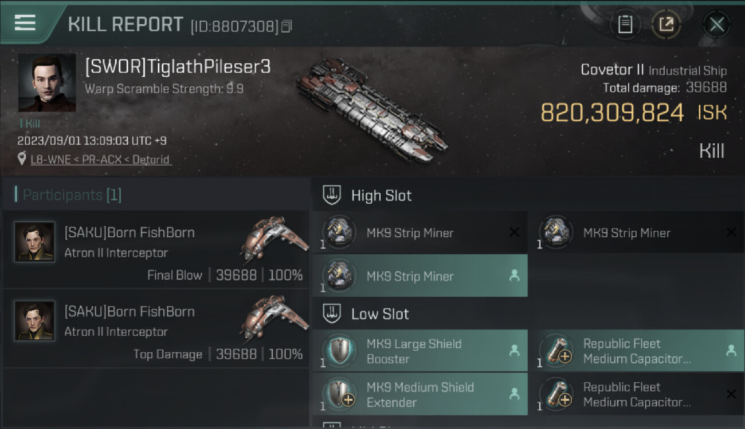Click the High Slot section icon
The image size is (745, 429).
(332, 195)
